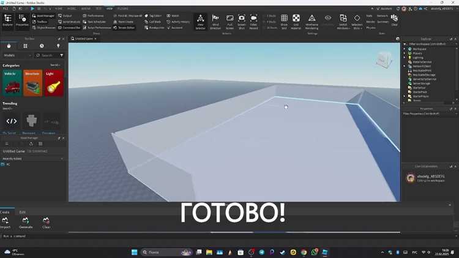
Task: Open the Switch Windows dropdown
Action: click(343, 21)
